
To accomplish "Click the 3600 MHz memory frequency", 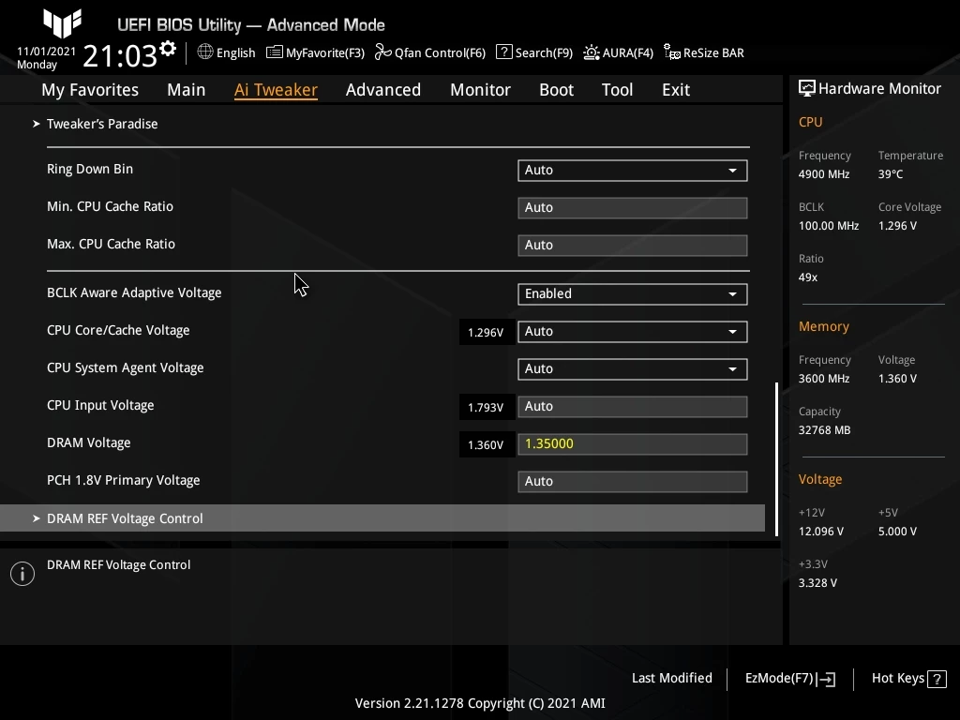I will [824, 379].
